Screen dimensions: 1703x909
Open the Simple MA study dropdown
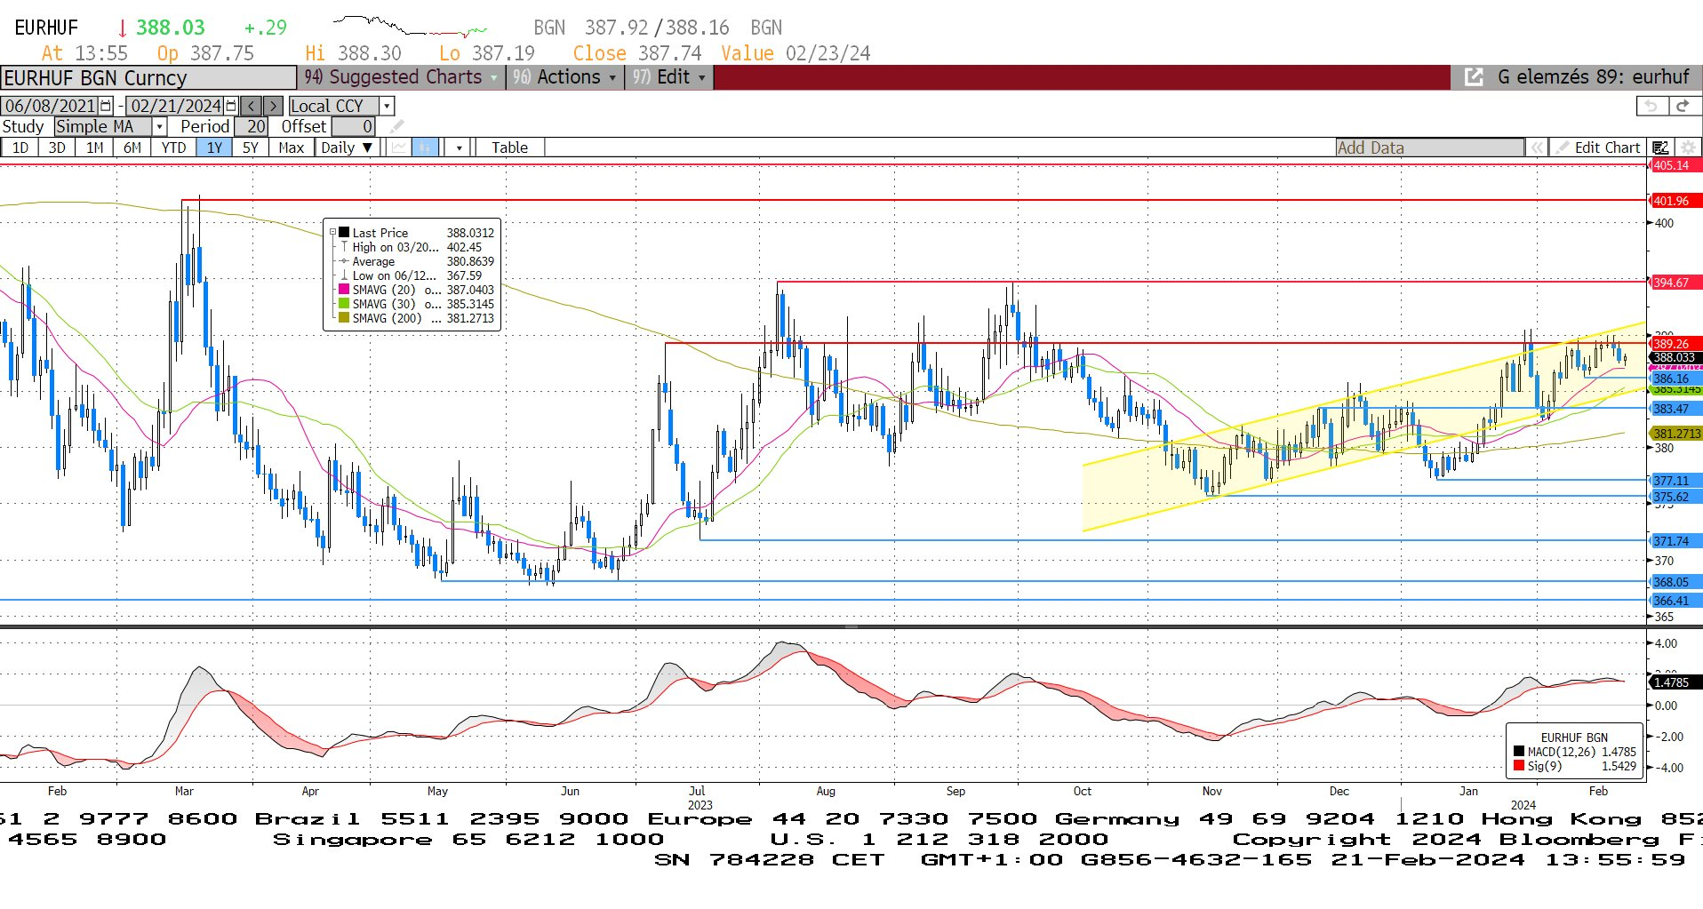tap(159, 127)
